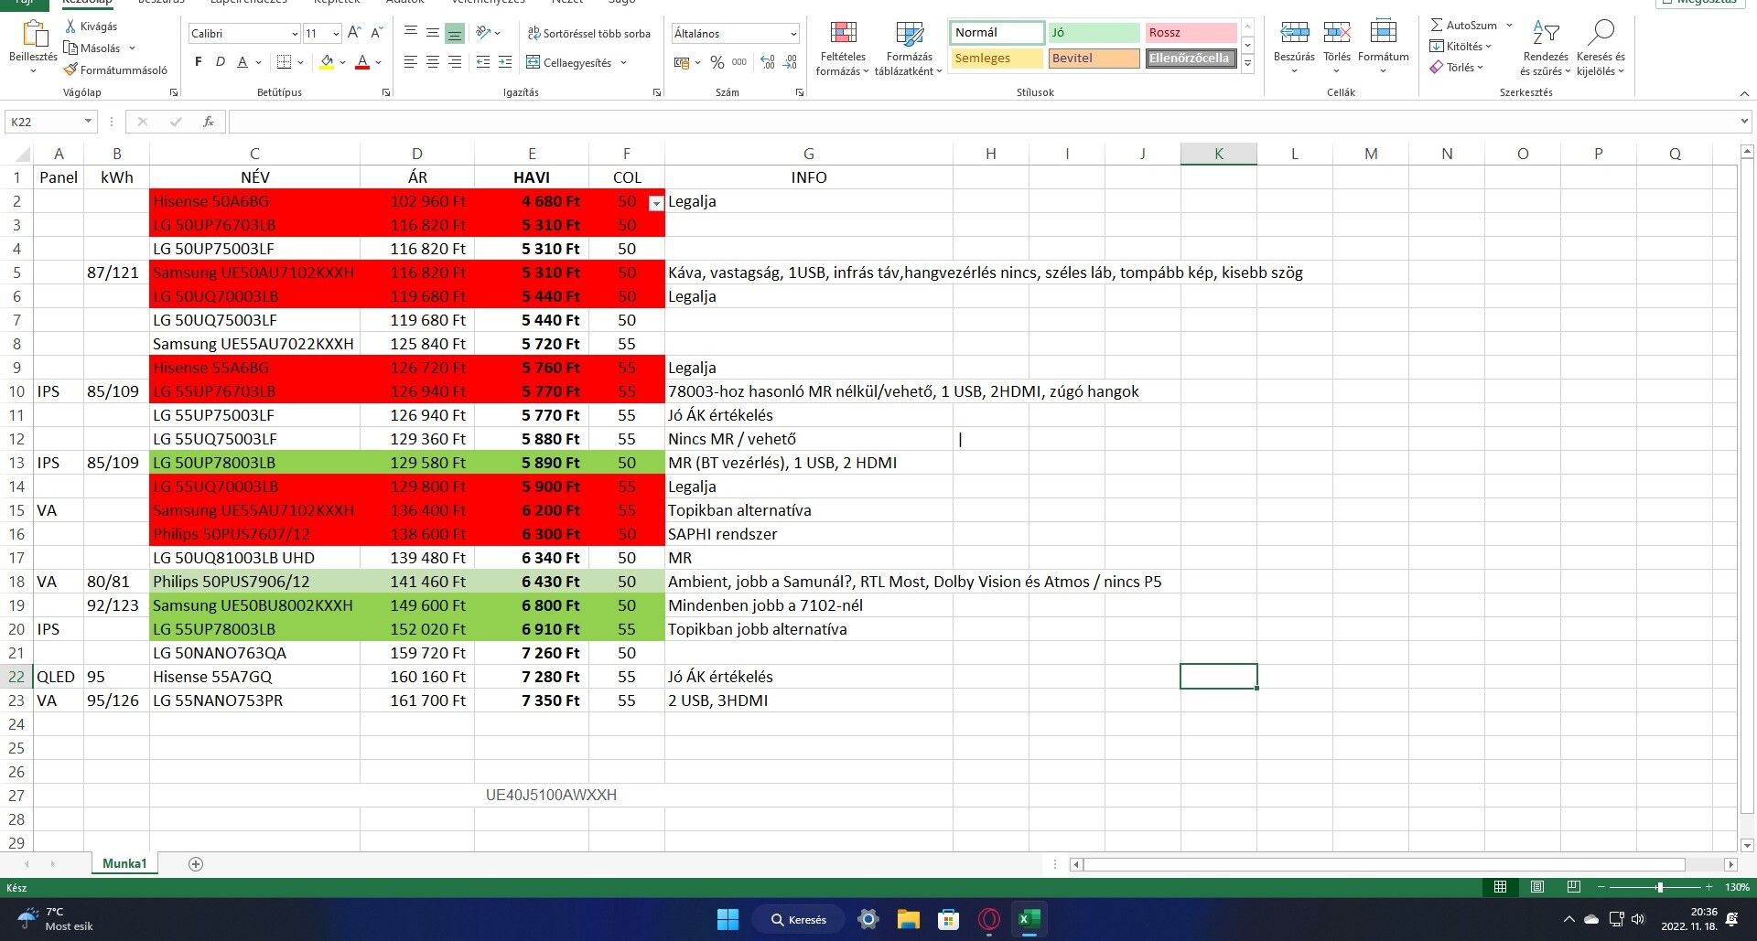This screenshot has height=941, width=1757.
Task: Expand the font color dropdown arrow
Action: click(378, 62)
